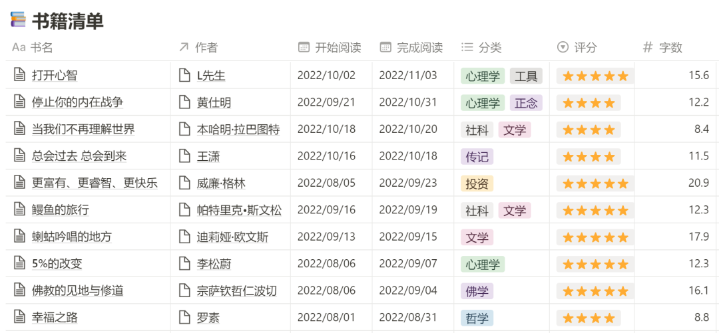Click word count 20.9
Viewport: 719px width, 333px height.
(x=698, y=183)
